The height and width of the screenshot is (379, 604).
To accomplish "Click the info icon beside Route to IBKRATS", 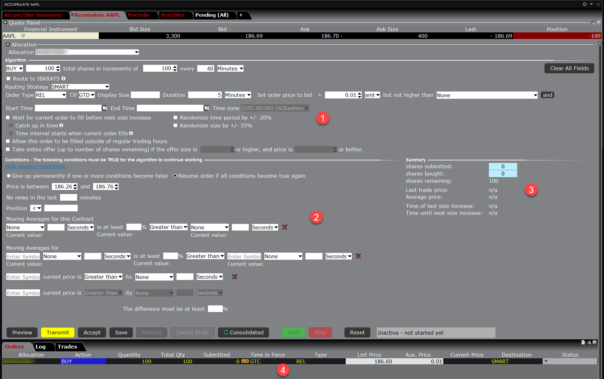I will [64, 79].
